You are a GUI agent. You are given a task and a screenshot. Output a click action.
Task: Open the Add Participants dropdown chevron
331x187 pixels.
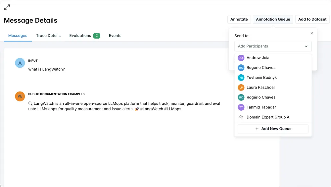point(306,46)
